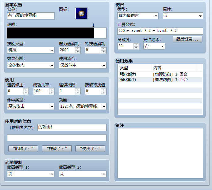212x190 pixels.
Task: Open the 武器类型 1 dropdown
Action: tap(31, 174)
